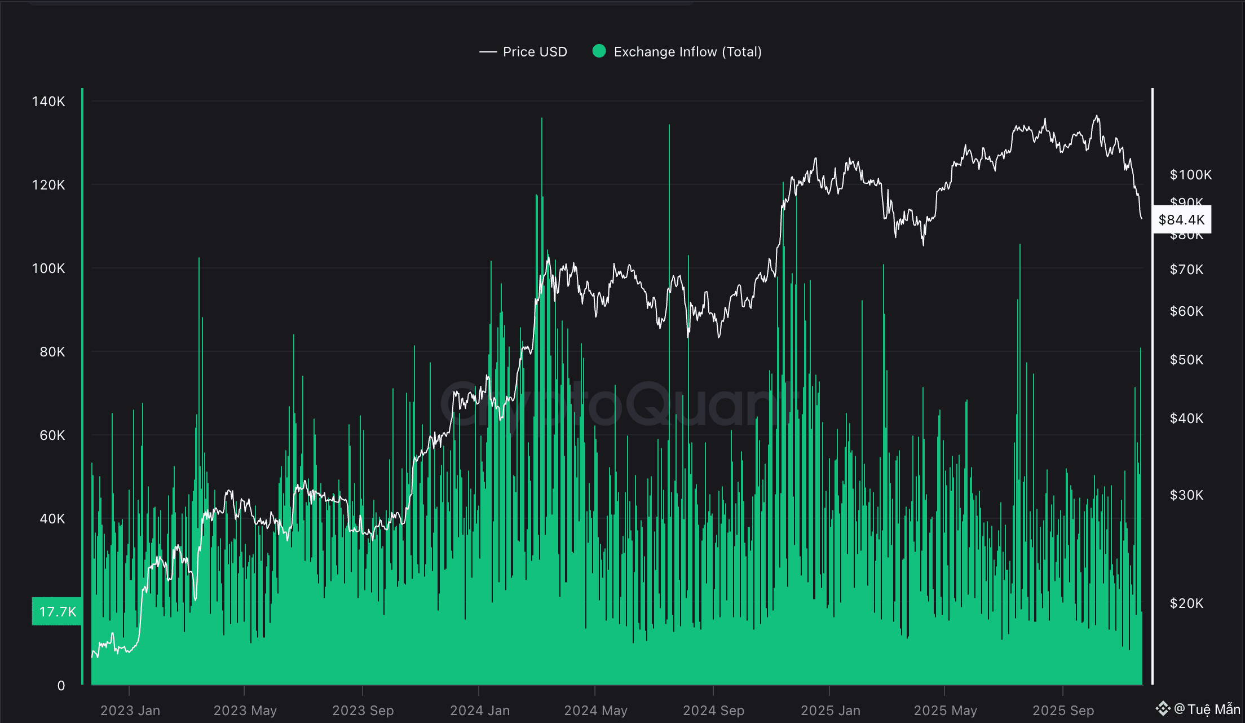Click the green Exchange Inflow legend dot

tap(599, 51)
